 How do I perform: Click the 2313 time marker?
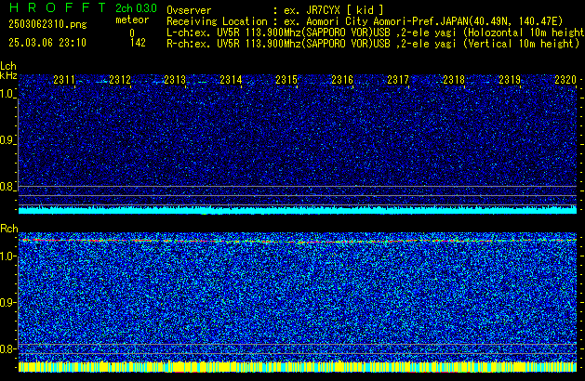(175, 80)
